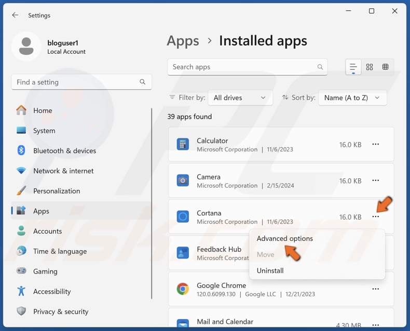Click the Bluetooth icon in the sidebar
Viewport: 410px width, 331px height.
click(x=21, y=151)
